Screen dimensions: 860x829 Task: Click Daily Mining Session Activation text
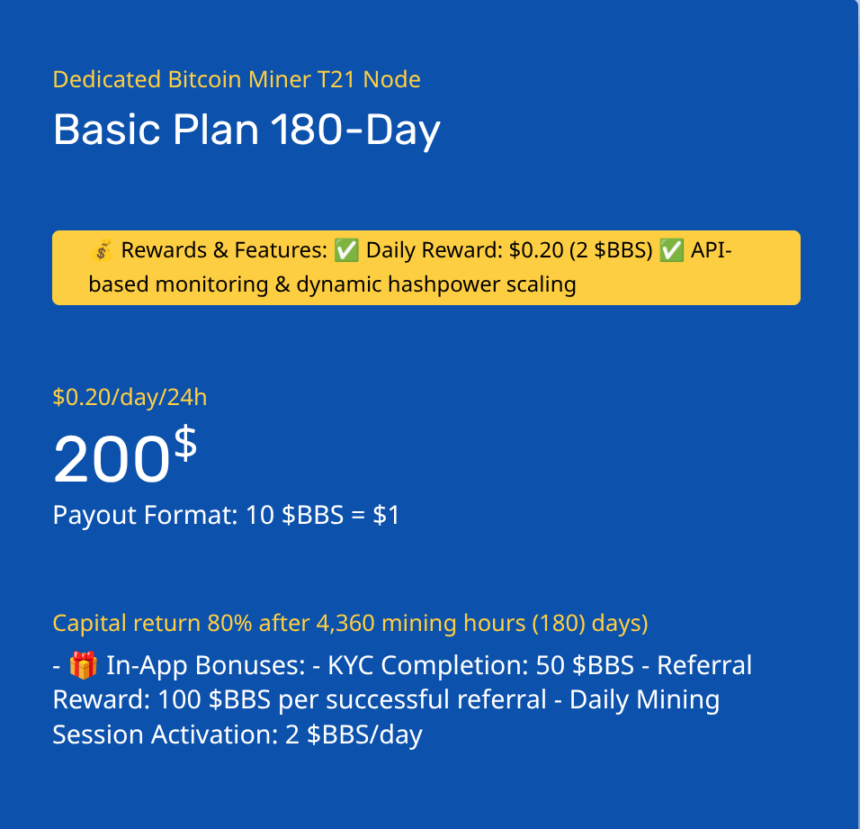pos(386,717)
